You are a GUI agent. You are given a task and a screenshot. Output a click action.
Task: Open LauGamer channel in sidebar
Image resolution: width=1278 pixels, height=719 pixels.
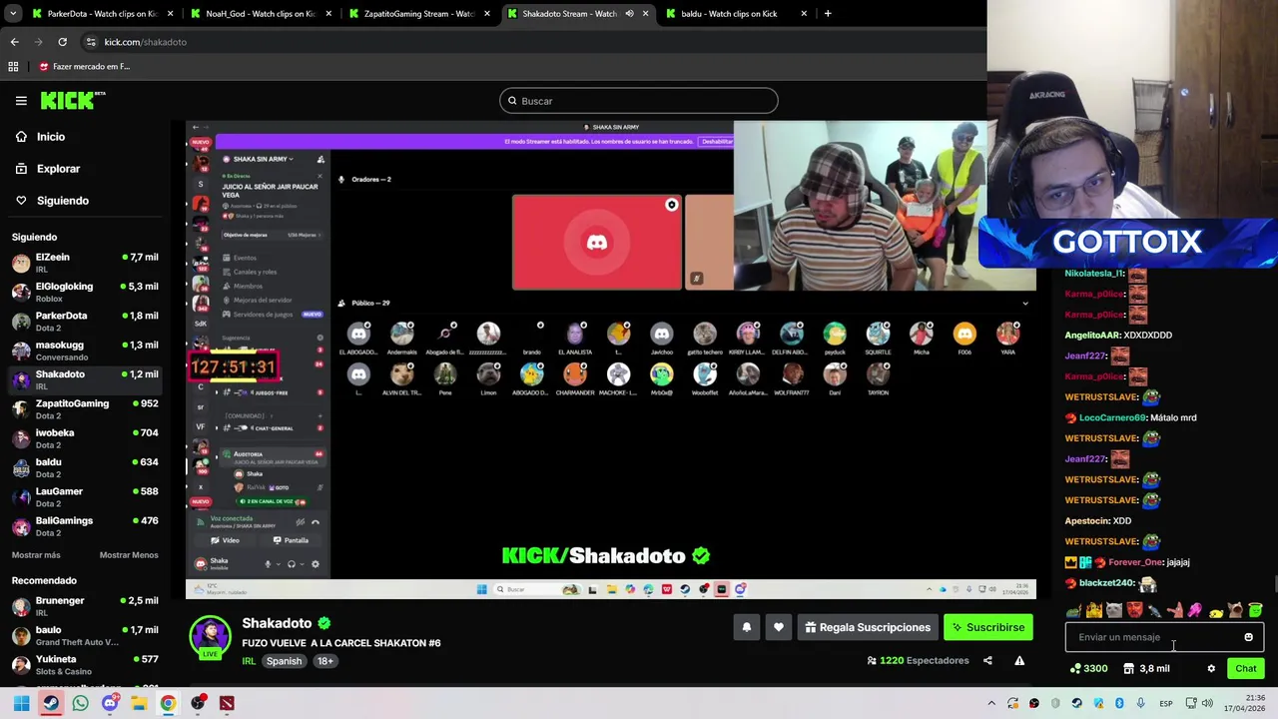click(85, 496)
